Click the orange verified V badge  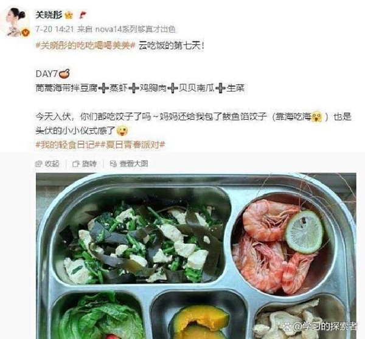(x=26, y=33)
